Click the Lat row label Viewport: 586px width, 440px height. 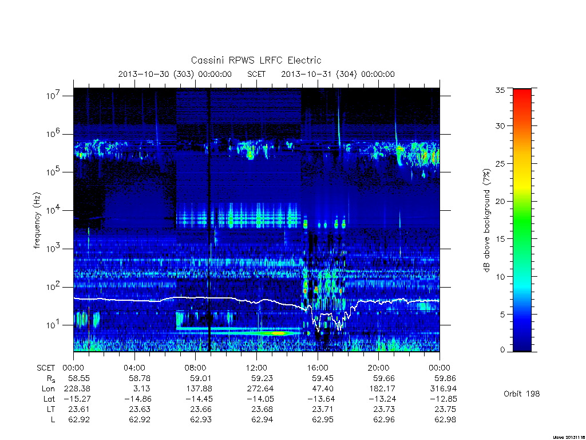tap(49, 399)
